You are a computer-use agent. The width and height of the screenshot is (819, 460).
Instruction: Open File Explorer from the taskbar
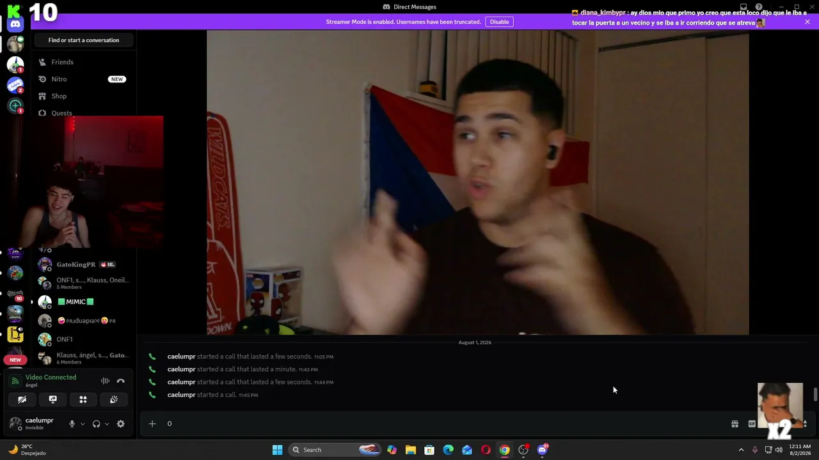(x=411, y=450)
